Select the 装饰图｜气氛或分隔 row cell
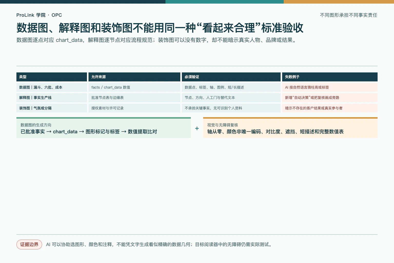The image size is (394, 263). 52,108
